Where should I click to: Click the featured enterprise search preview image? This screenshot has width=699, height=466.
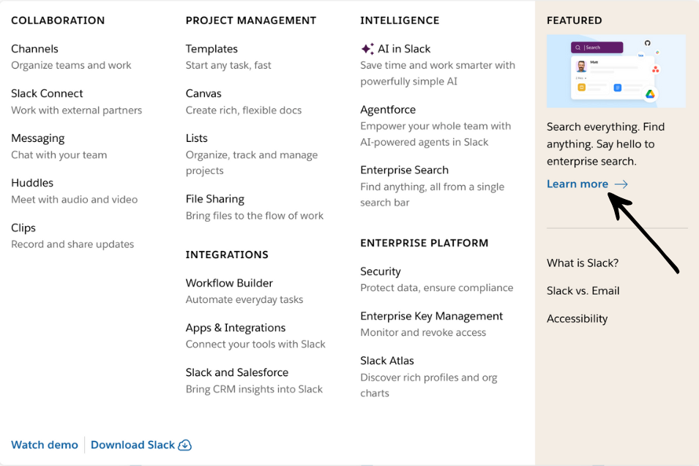coord(616,71)
